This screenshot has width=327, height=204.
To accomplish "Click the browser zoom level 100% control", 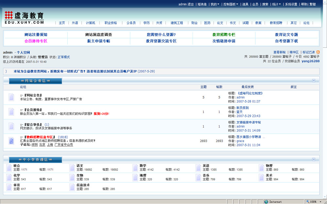I will [x=315, y=202].
